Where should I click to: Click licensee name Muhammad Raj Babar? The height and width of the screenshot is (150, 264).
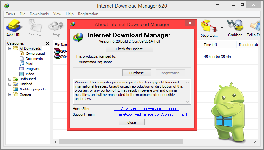(x=95, y=62)
